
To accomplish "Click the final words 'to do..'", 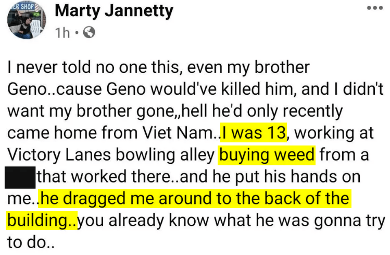I will point(31,242).
